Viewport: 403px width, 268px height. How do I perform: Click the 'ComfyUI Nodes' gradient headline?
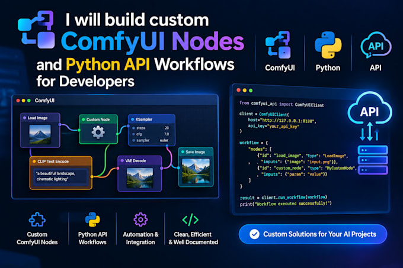point(152,41)
